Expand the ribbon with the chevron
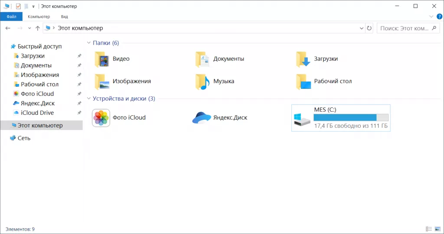This screenshot has width=444, height=234. 431,16
